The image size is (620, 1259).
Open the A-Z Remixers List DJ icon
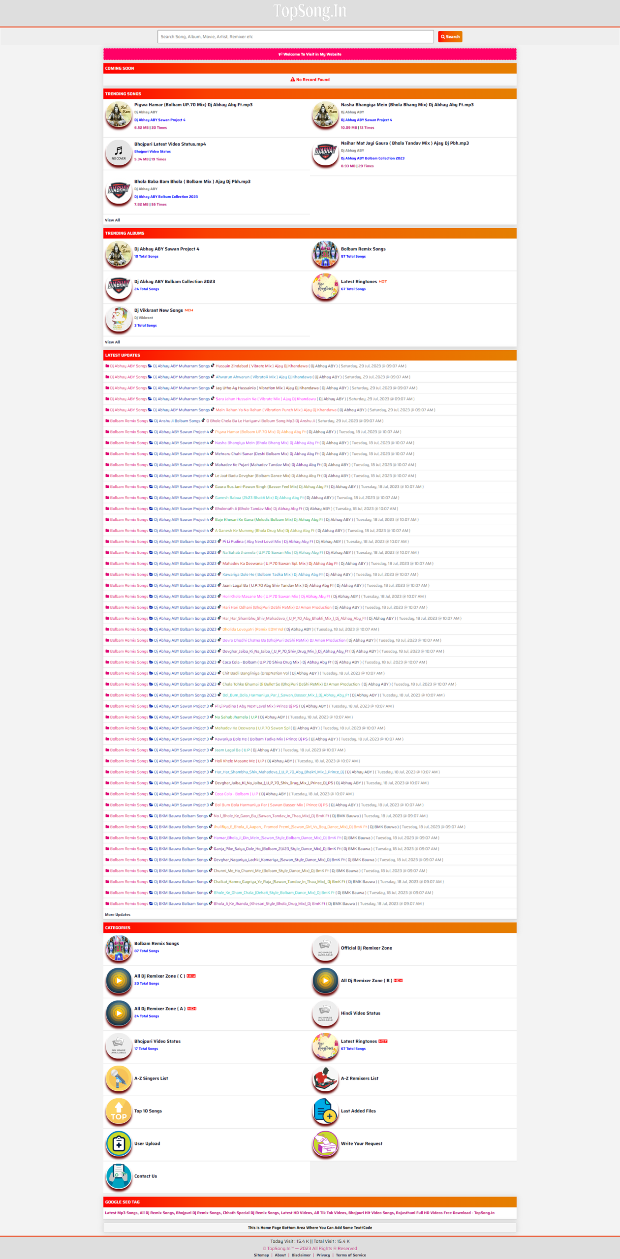point(325,1078)
